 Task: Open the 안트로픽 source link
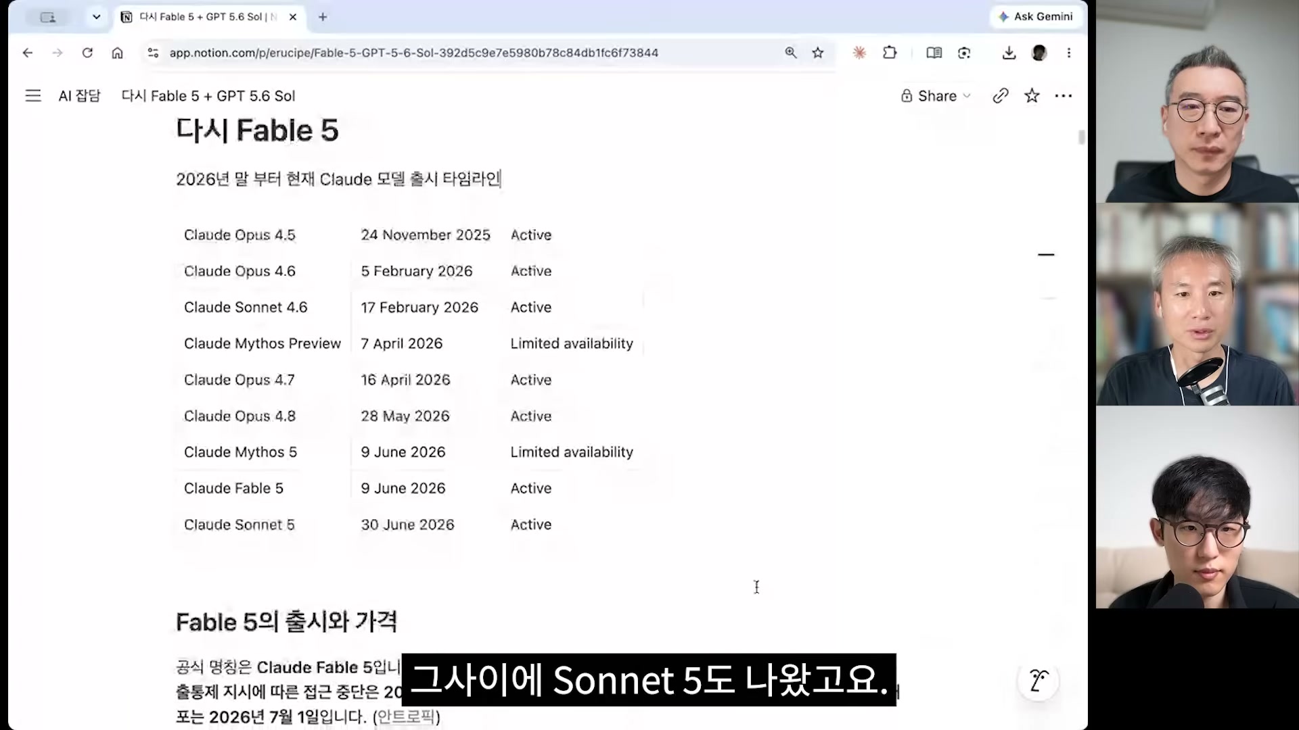406,717
